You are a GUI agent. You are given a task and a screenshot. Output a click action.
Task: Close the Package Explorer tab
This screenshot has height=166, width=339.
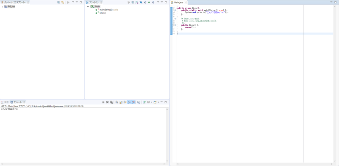(x=28, y=3)
